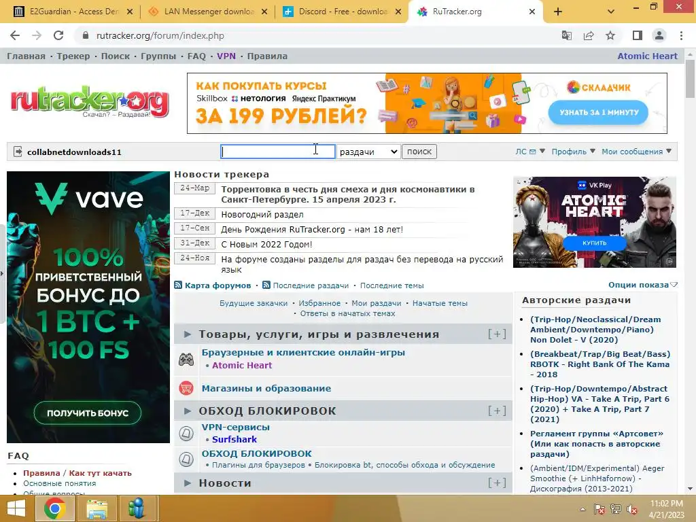This screenshot has width=696, height=522.
Task: Expand the ЛС dropdown arrow
Action: [542, 152]
